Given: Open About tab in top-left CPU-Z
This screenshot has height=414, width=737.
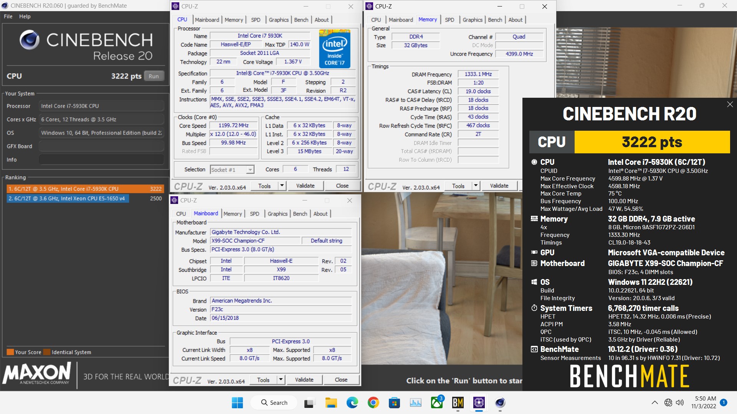Looking at the screenshot, I should coord(322,20).
